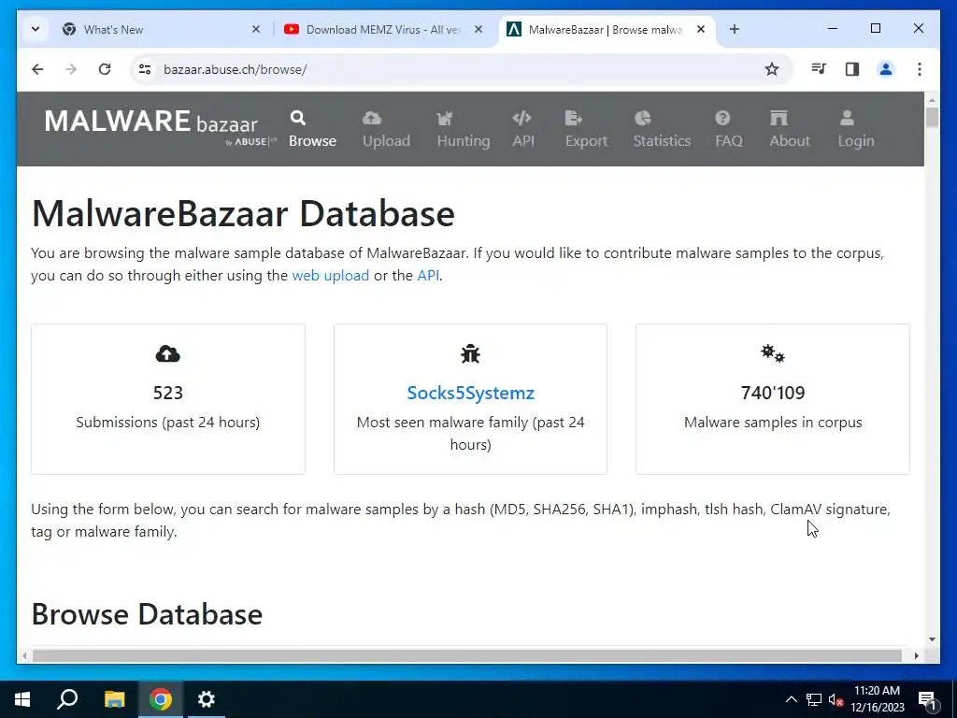The width and height of the screenshot is (957, 718).
Task: Click the Malware samples in corpus label
Action: [773, 422]
